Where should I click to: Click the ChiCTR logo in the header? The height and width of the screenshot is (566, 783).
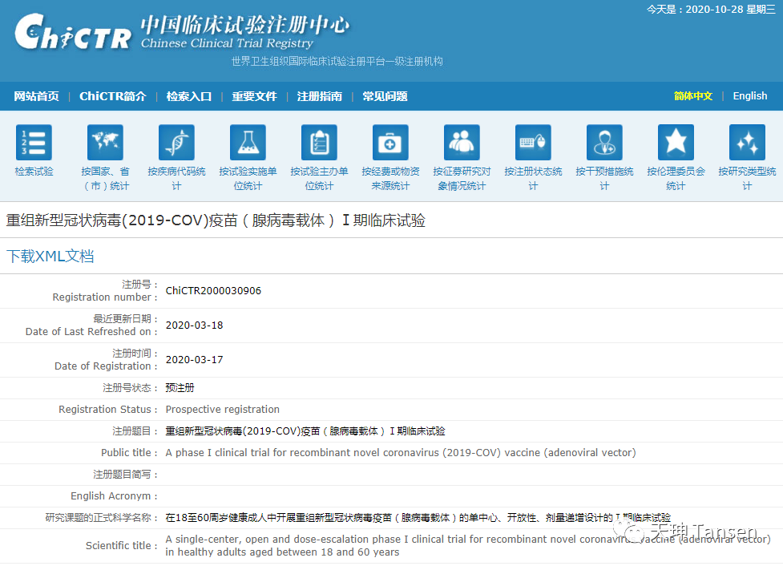74,32
